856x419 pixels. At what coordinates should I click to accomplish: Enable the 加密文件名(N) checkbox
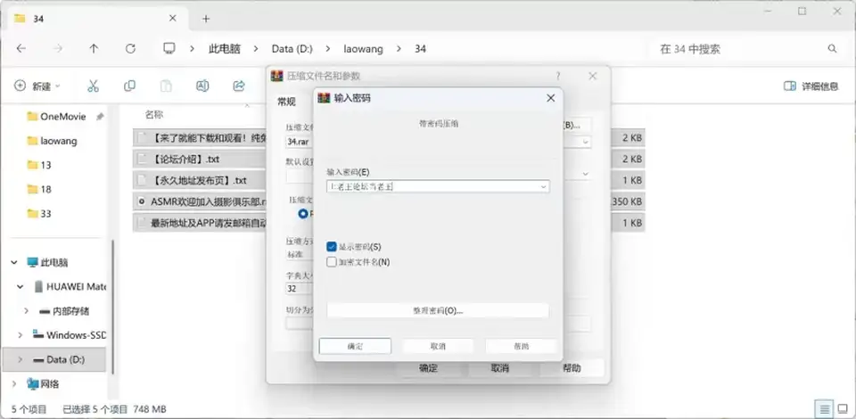(332, 262)
